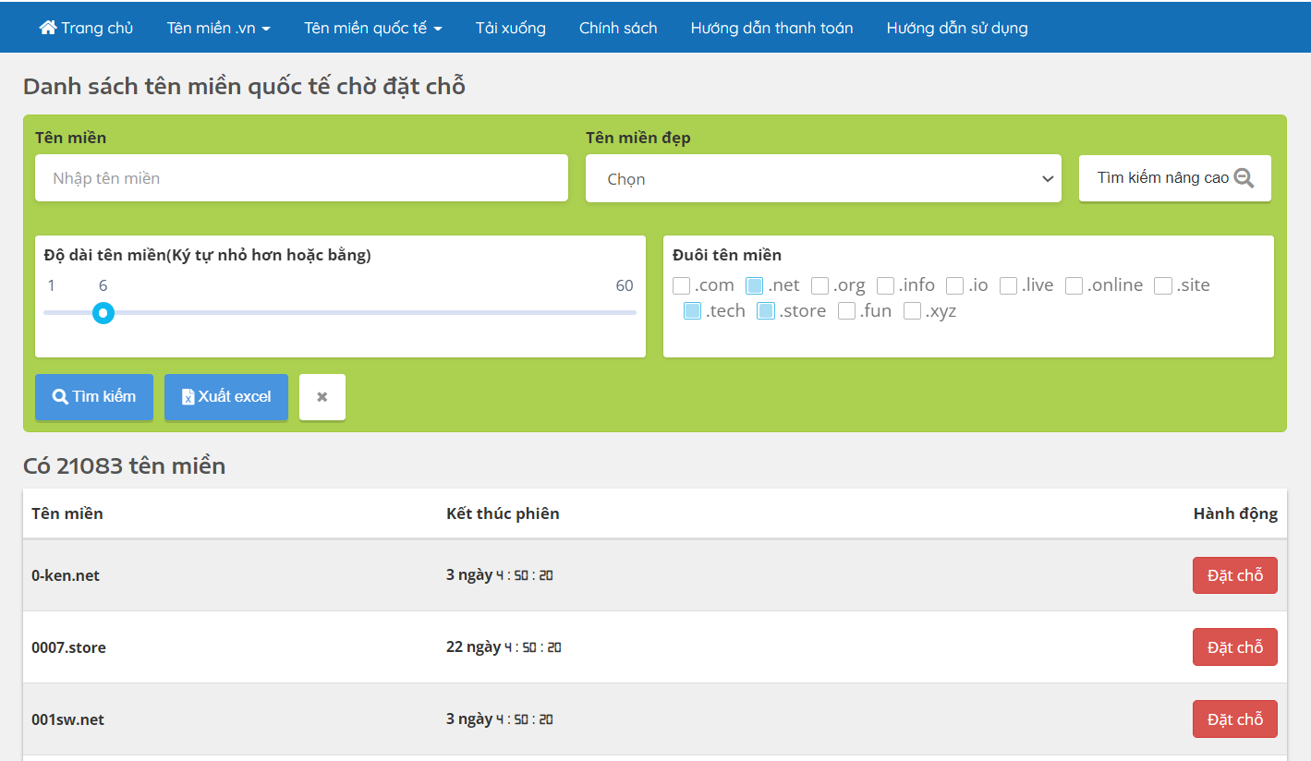This screenshot has width=1311, height=761.
Task: Check the .xyz domain extension
Action: 912,311
